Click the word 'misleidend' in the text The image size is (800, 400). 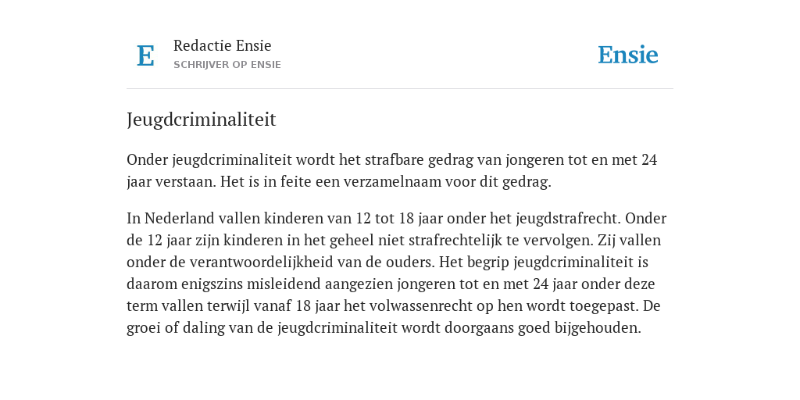pos(284,284)
